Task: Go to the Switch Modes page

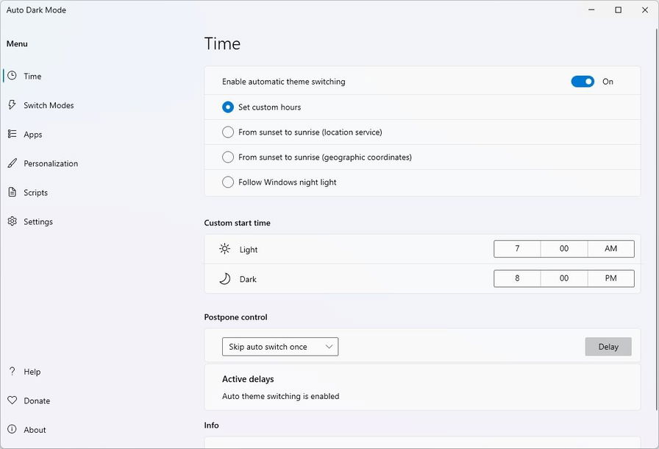Action: [49, 105]
